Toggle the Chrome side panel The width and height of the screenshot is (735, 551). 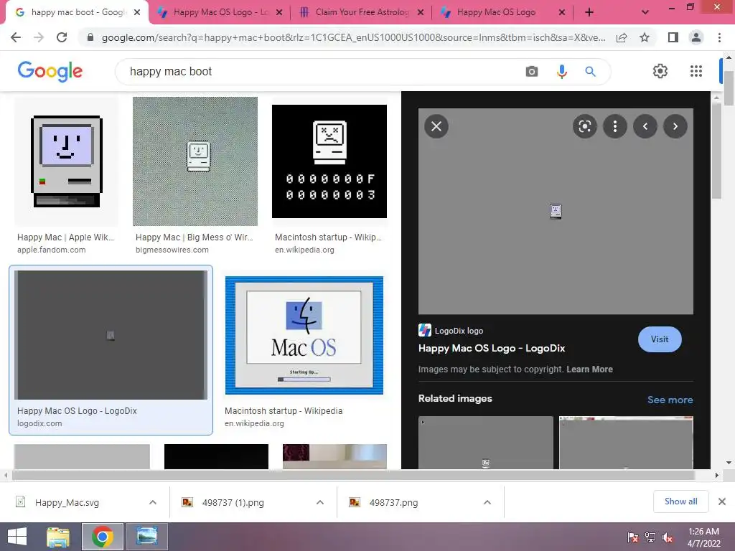[673, 37]
